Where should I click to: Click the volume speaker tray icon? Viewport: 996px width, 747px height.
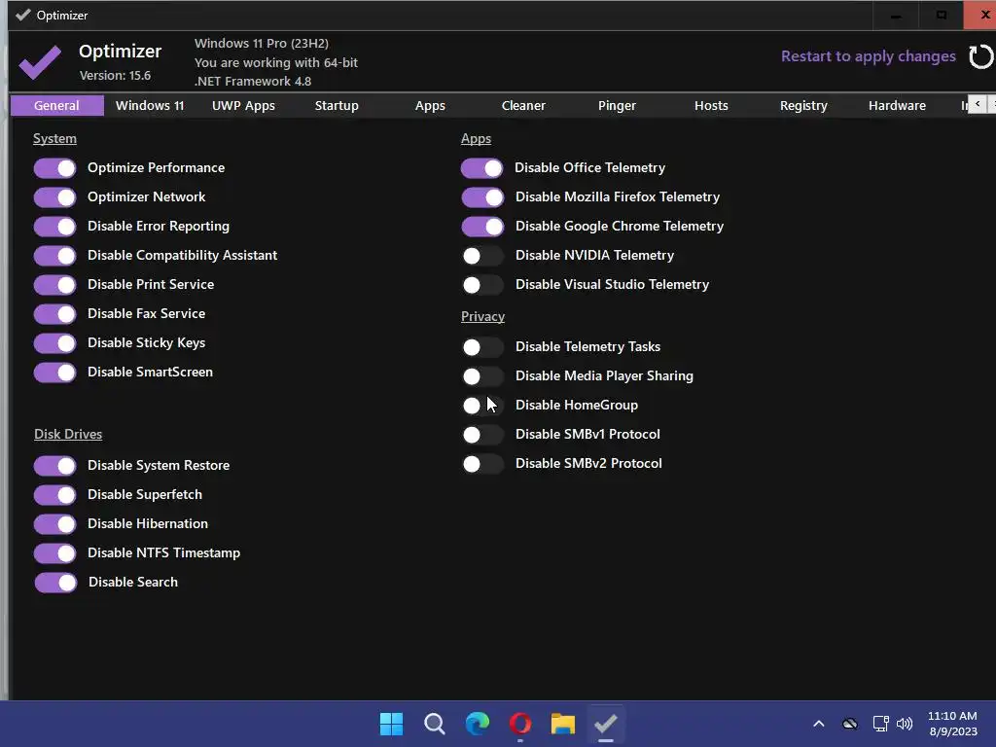pyautogui.click(x=905, y=724)
